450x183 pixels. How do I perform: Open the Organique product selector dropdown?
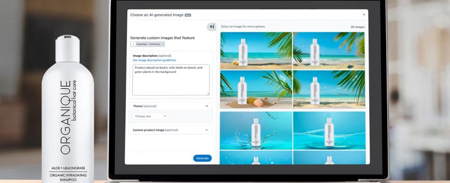[x=148, y=44]
